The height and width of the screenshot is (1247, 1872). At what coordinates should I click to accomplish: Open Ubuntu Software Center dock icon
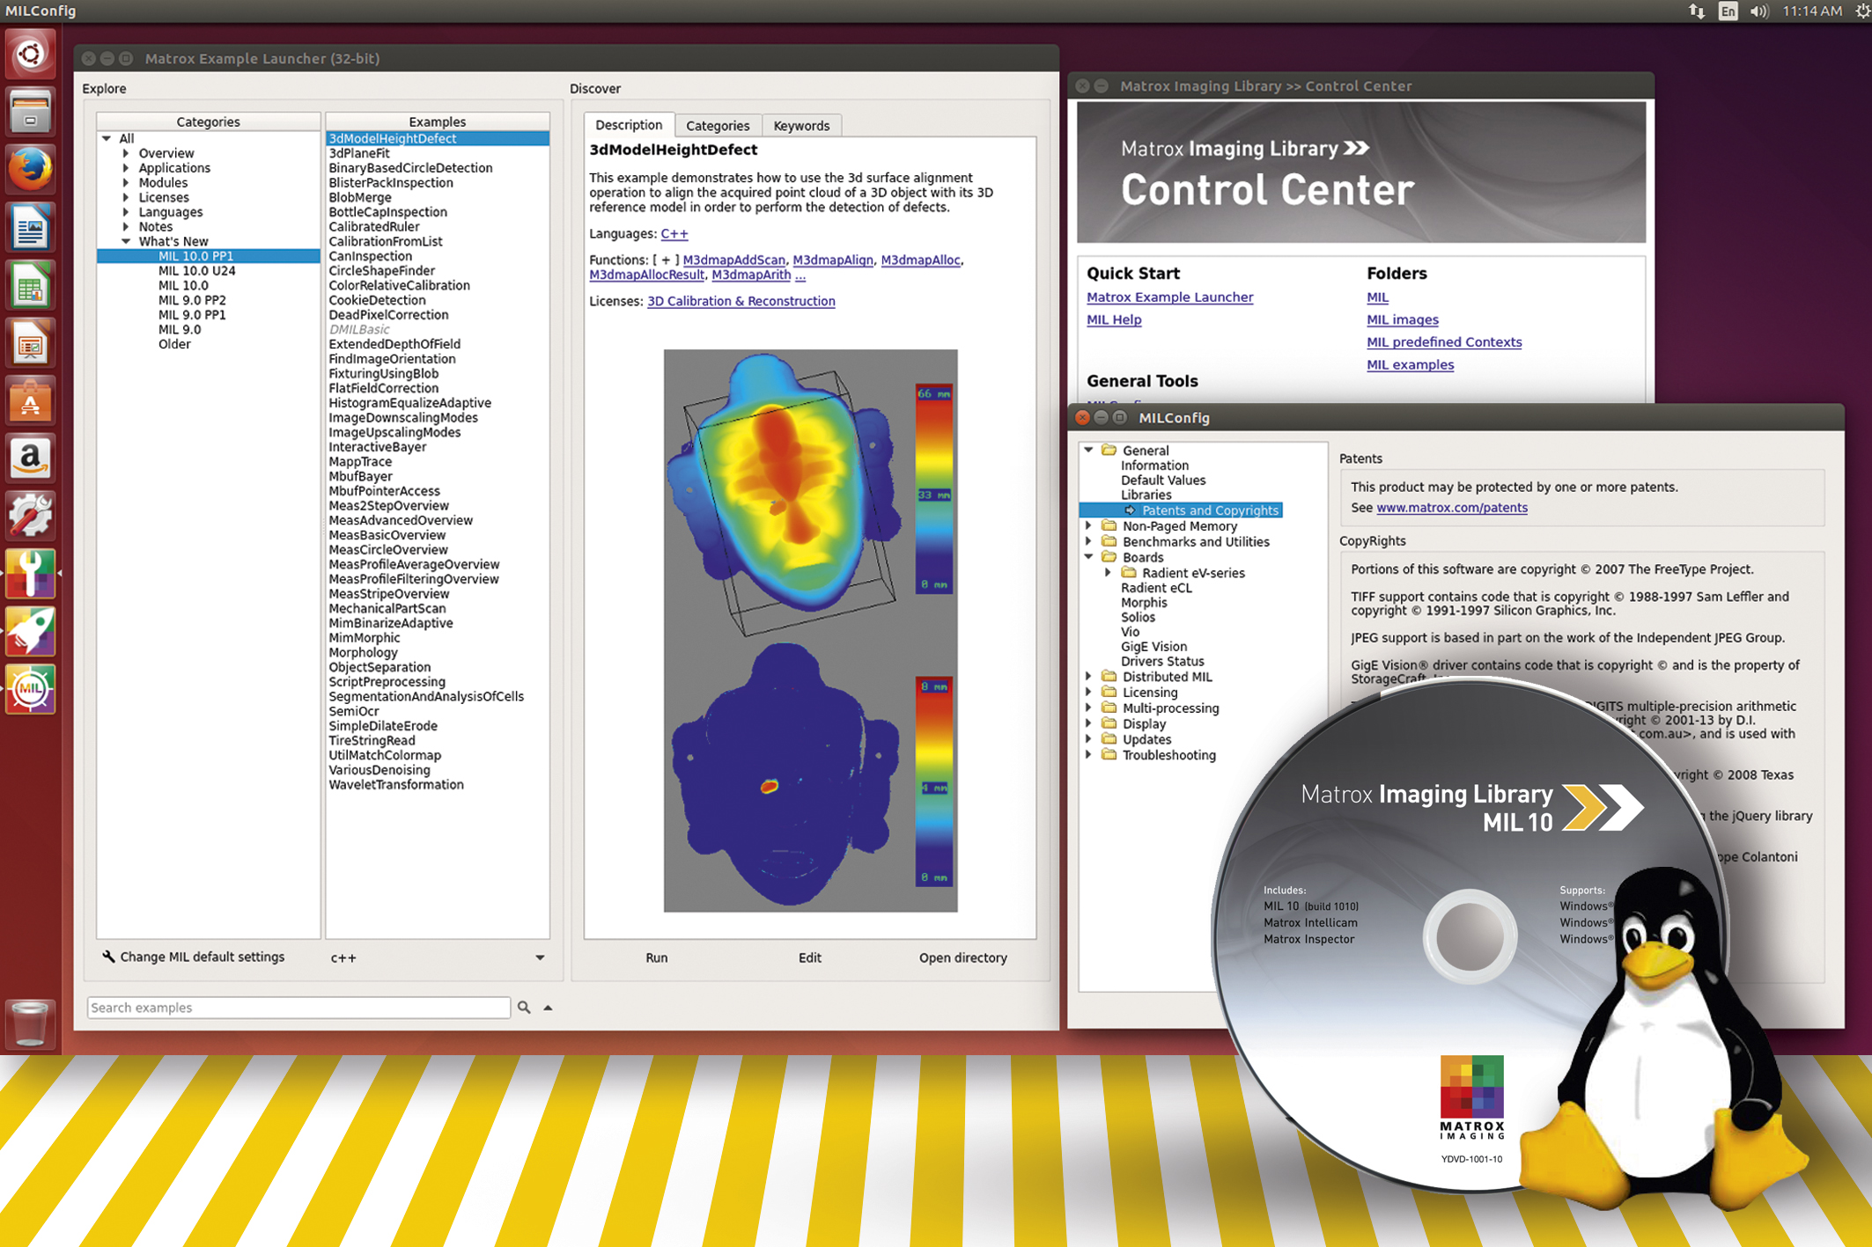30,401
